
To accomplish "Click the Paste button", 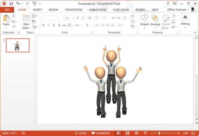I will (x=6, y=22).
